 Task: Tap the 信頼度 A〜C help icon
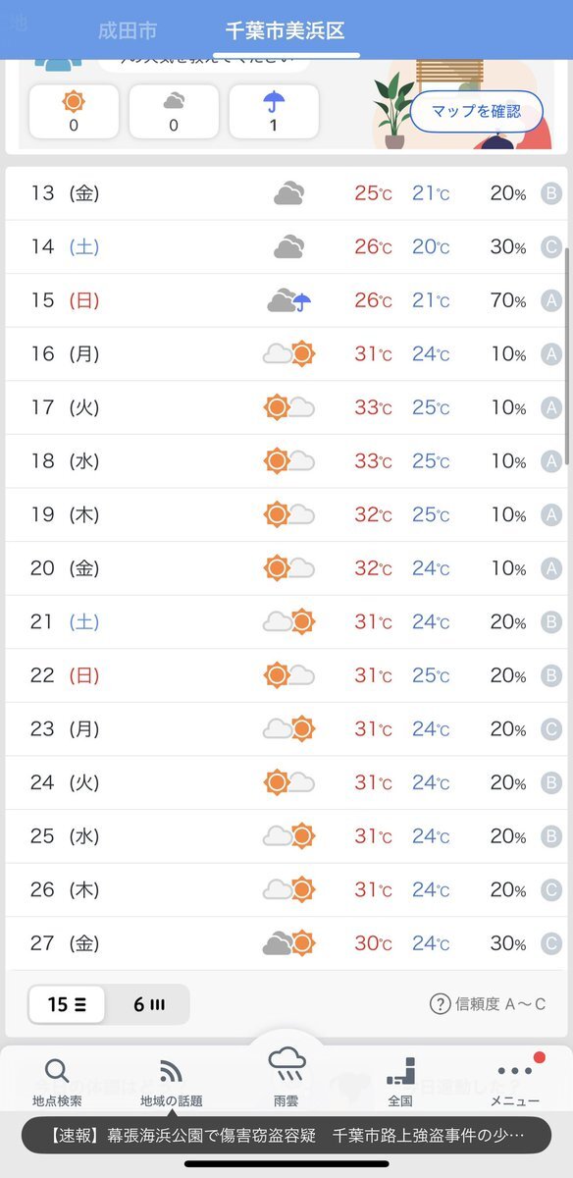point(440,1003)
